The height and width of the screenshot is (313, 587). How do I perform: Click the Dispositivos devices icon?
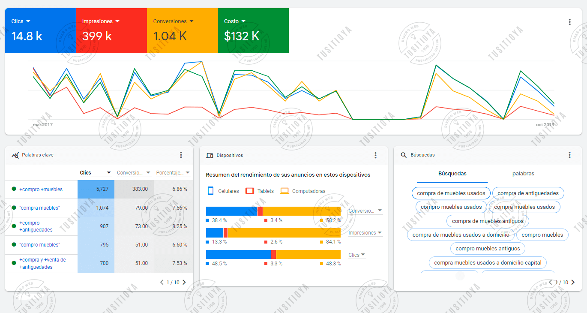[x=210, y=155]
